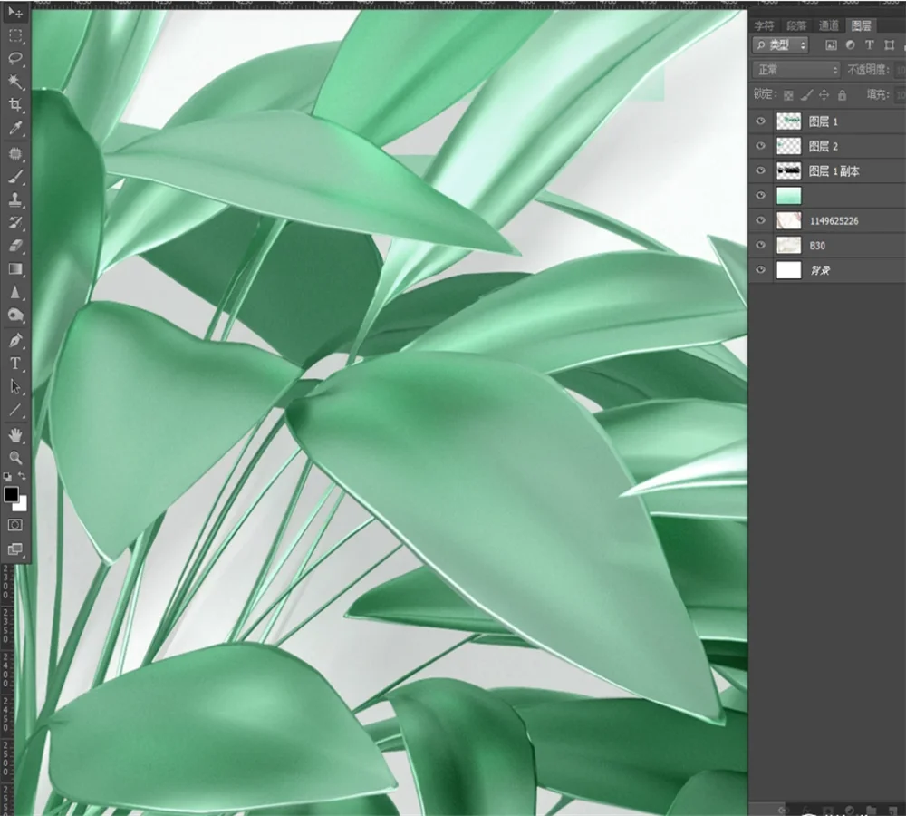Select the Pen tool

pyautogui.click(x=15, y=340)
